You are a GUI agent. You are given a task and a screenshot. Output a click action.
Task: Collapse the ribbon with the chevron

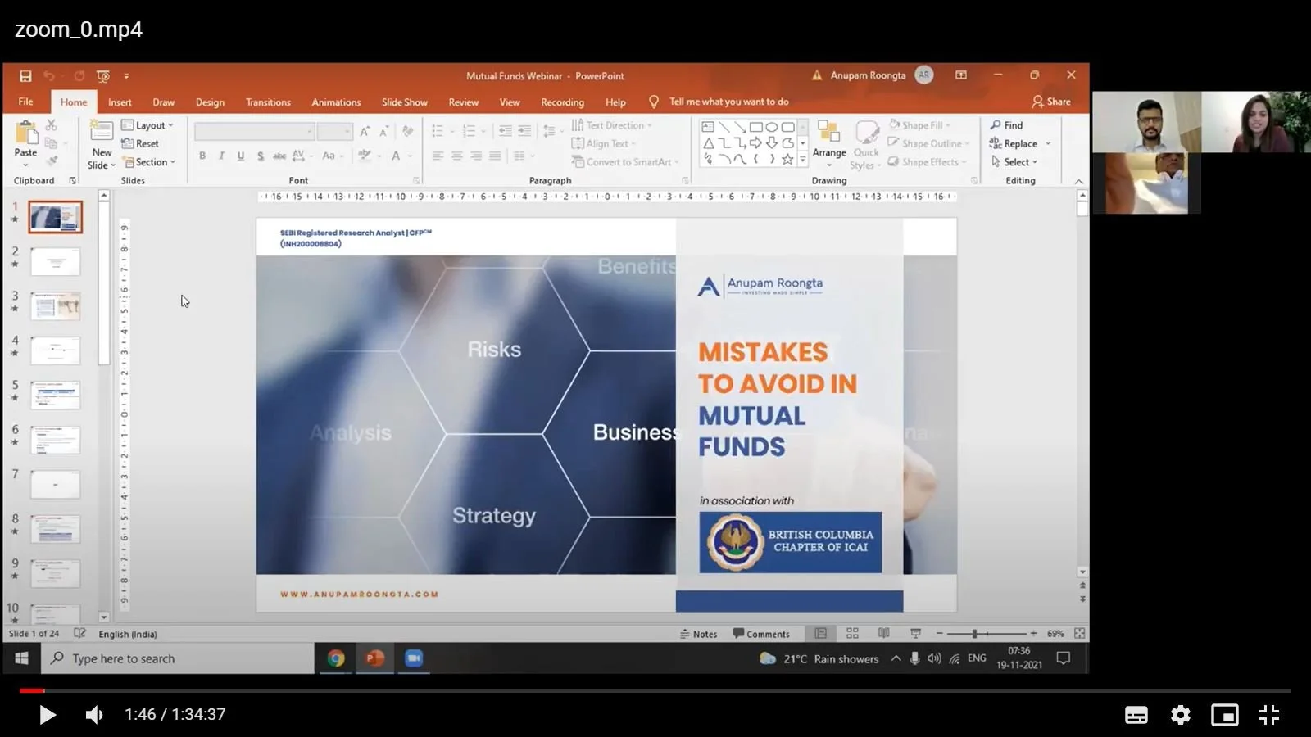point(1078,181)
